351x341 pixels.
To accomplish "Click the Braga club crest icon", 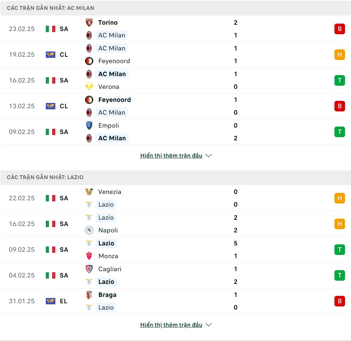I will (x=89, y=295).
